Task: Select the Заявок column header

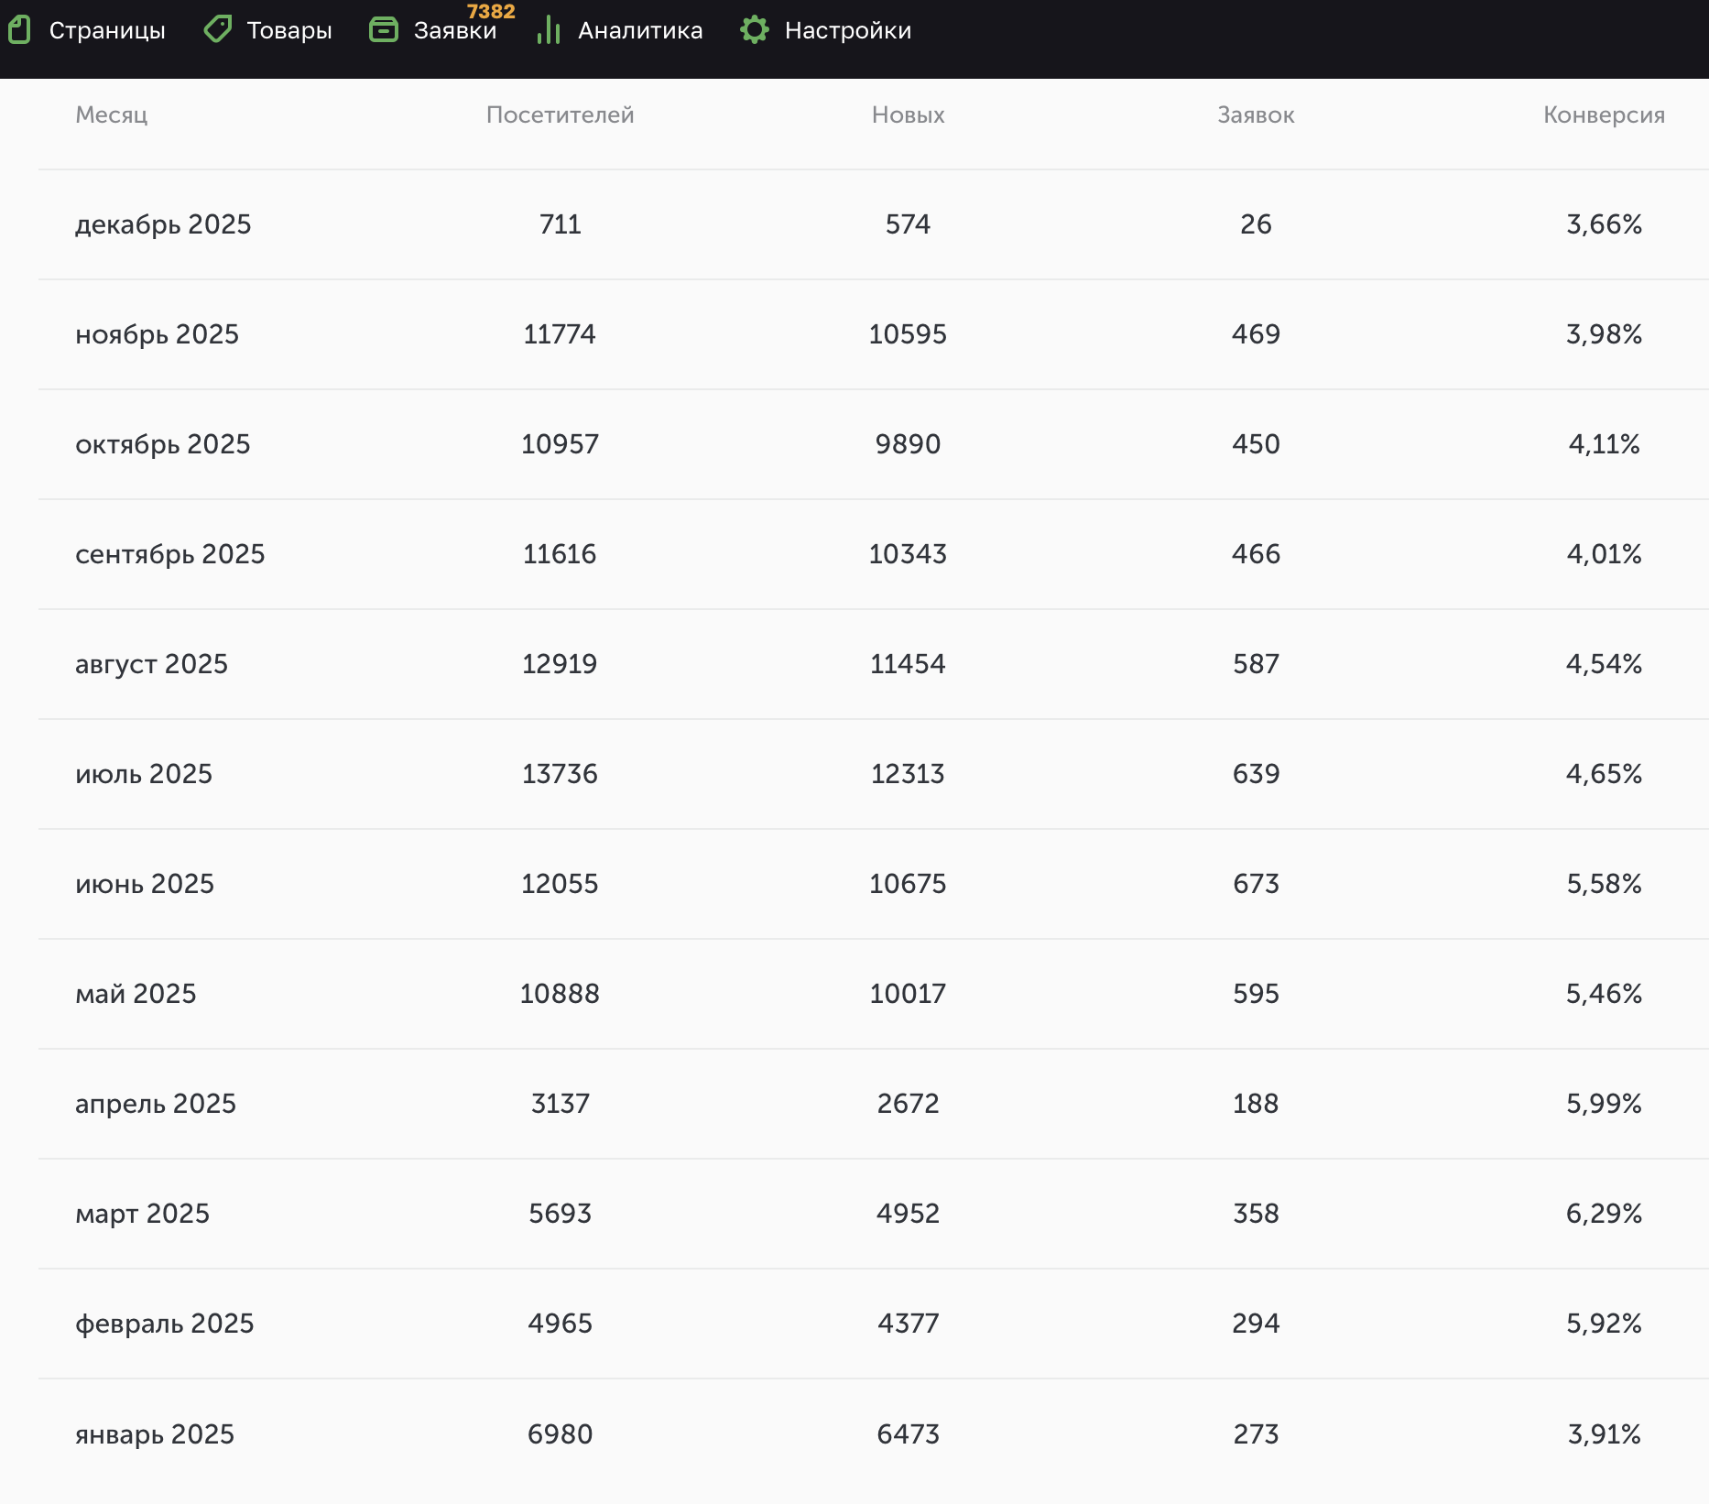Action: click(x=1256, y=114)
